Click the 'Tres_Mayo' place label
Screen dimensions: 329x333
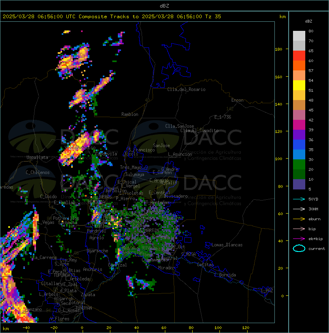pos(130,167)
